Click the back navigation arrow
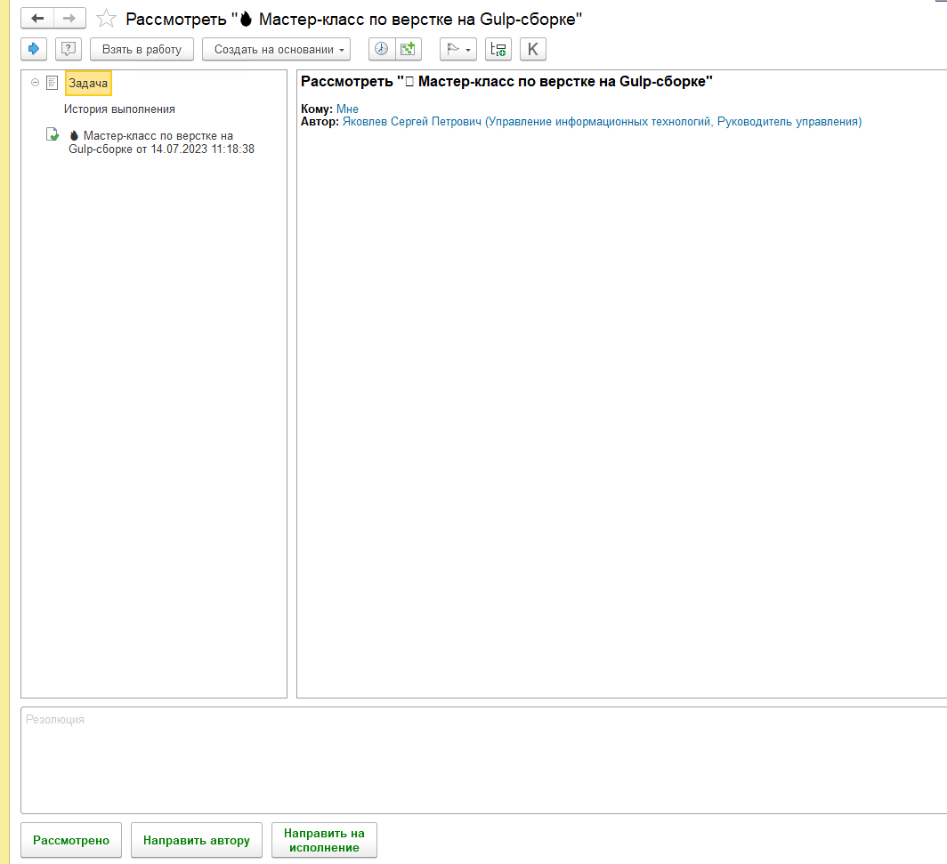The image size is (947, 864). tap(37, 19)
